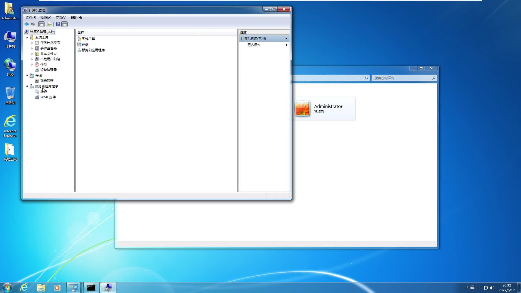Open Windows Explorer from the taskbar
The height and width of the screenshot is (293, 521).
click(x=41, y=288)
